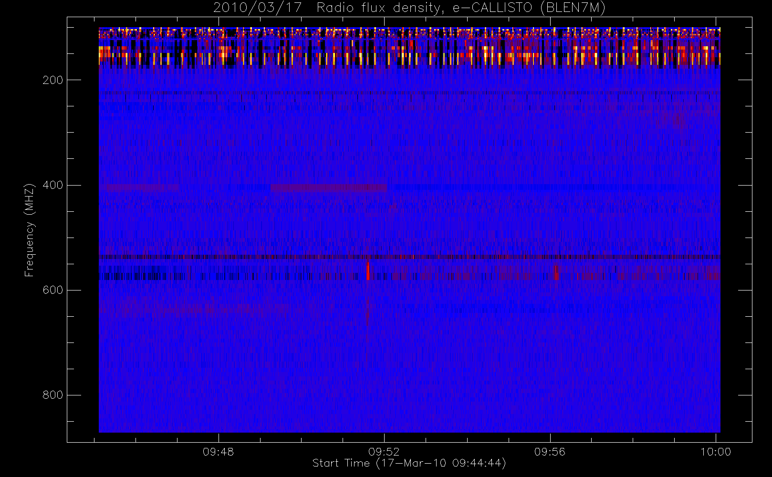Click the 09:48 time tick label
This screenshot has height=477, width=772.
(x=219, y=452)
